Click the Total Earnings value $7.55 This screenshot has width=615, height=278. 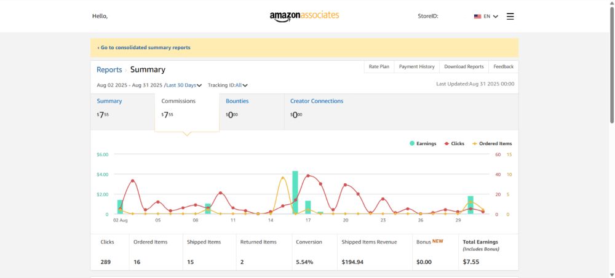pos(470,262)
